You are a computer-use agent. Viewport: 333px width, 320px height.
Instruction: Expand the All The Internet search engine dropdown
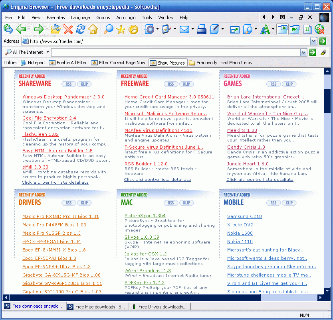(48, 52)
